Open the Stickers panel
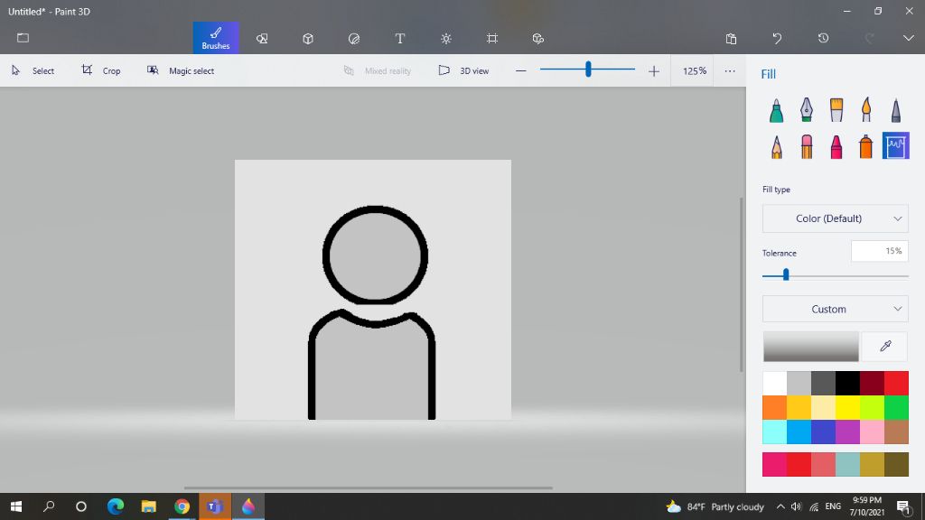The width and height of the screenshot is (925, 520). click(353, 38)
